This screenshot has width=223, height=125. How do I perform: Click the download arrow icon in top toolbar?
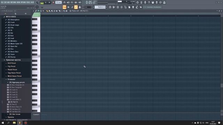[164, 2]
